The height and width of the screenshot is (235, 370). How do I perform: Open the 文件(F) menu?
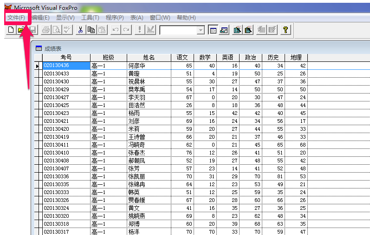[x=16, y=18]
